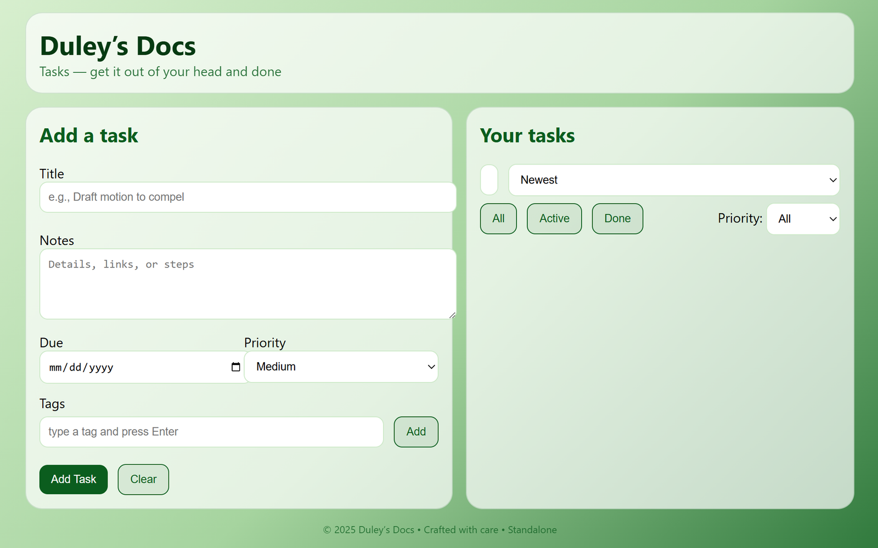Click the chevron on the Priority filter dropdown
Screen dimensions: 878x548
pos(832,219)
